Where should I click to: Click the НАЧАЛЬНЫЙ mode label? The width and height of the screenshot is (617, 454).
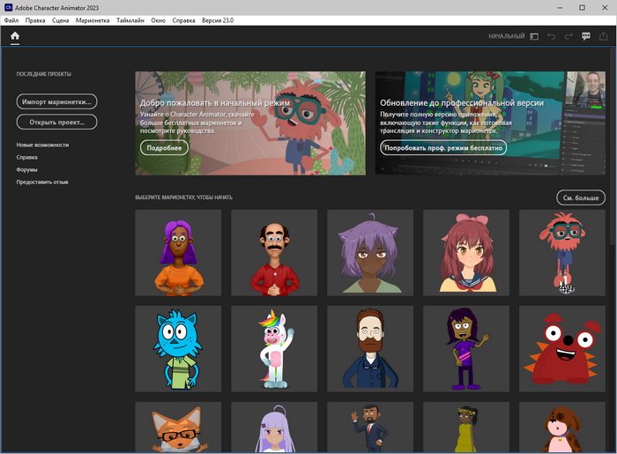507,36
